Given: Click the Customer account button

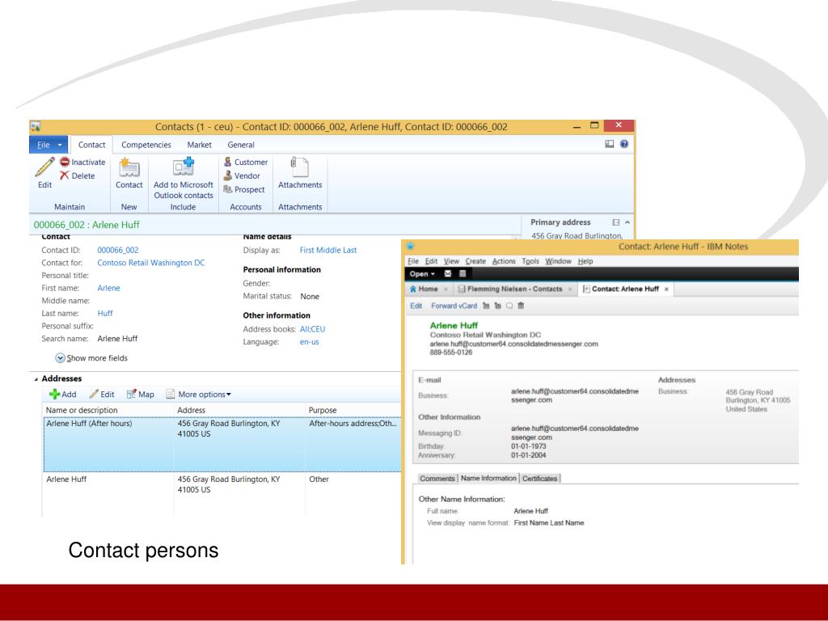Looking at the screenshot, I should [x=246, y=162].
